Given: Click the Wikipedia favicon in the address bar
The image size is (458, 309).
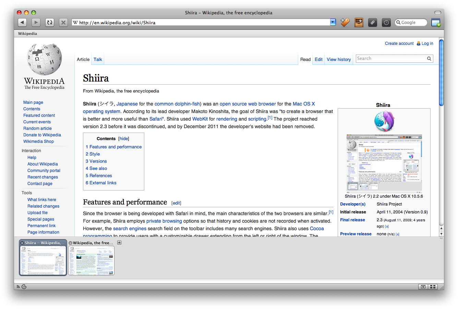Looking at the screenshot, I should (75, 23).
